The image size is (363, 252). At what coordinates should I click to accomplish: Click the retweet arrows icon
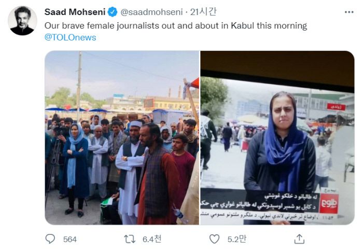pyautogui.click(x=130, y=239)
